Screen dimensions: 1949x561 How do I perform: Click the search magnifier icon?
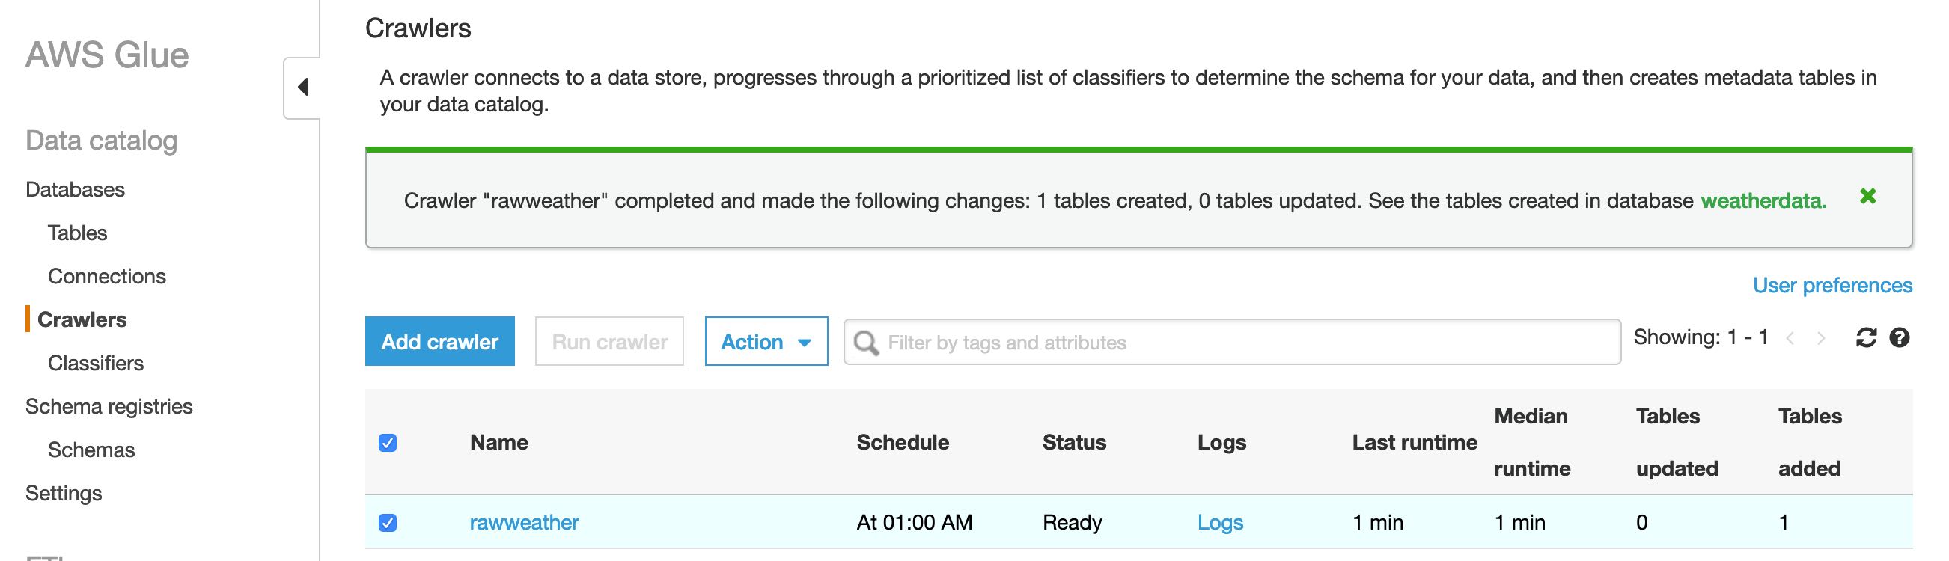point(865,343)
